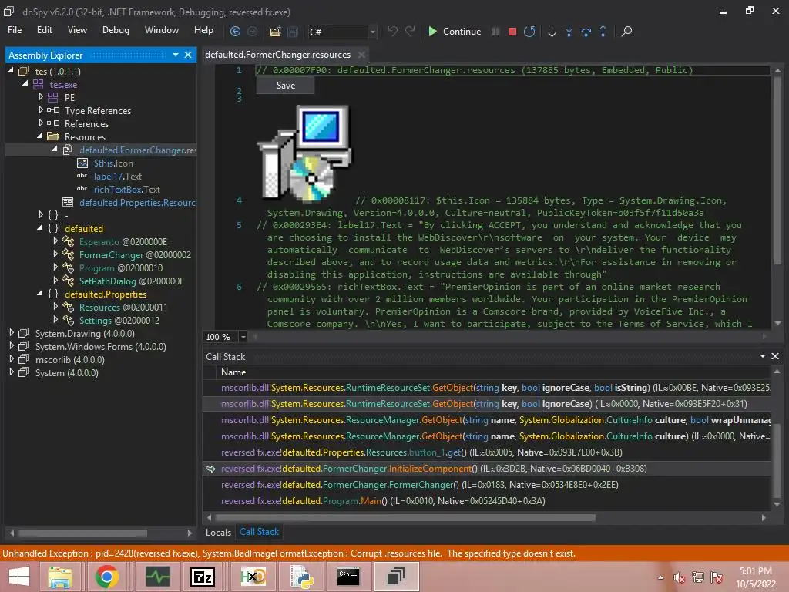Collapse the Resources folder node
The height and width of the screenshot is (592, 789).
click(40, 136)
